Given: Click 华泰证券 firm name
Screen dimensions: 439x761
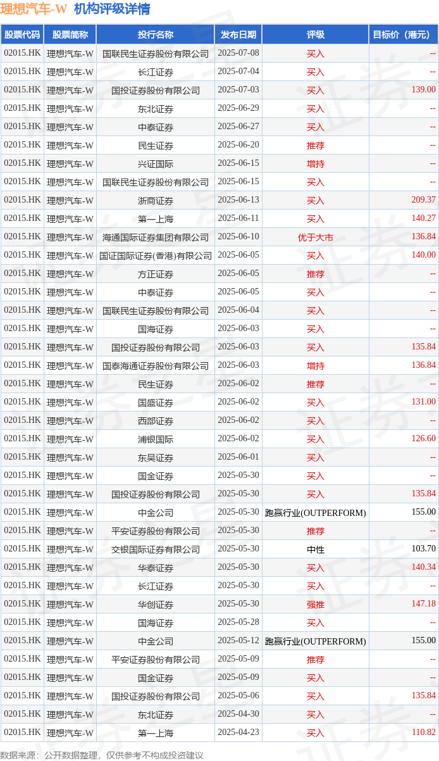Looking at the screenshot, I should [156, 568].
